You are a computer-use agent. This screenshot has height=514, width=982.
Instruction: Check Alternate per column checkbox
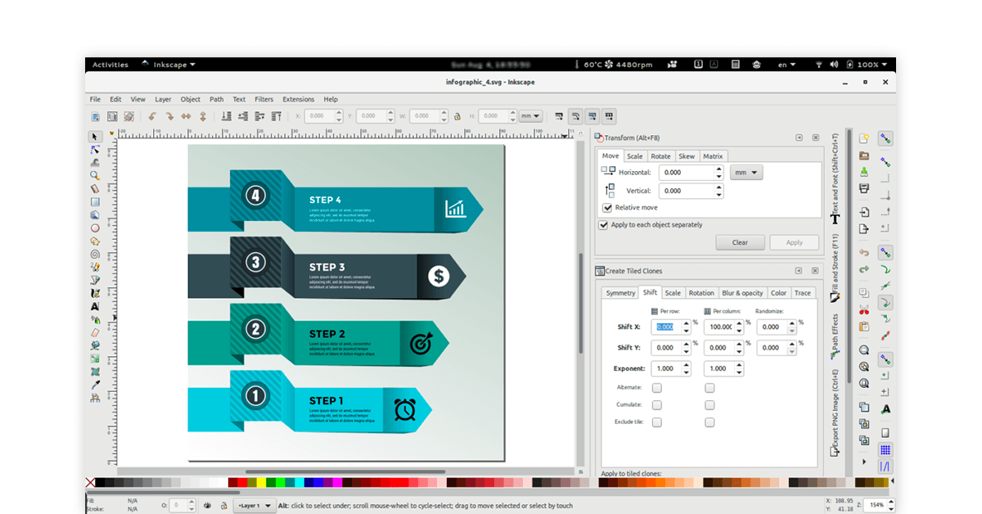(709, 388)
